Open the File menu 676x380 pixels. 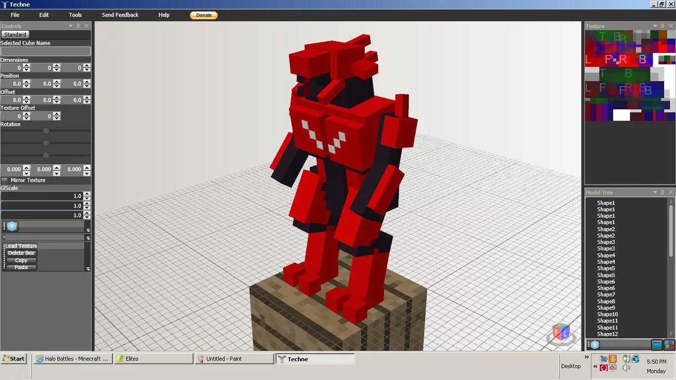point(15,15)
